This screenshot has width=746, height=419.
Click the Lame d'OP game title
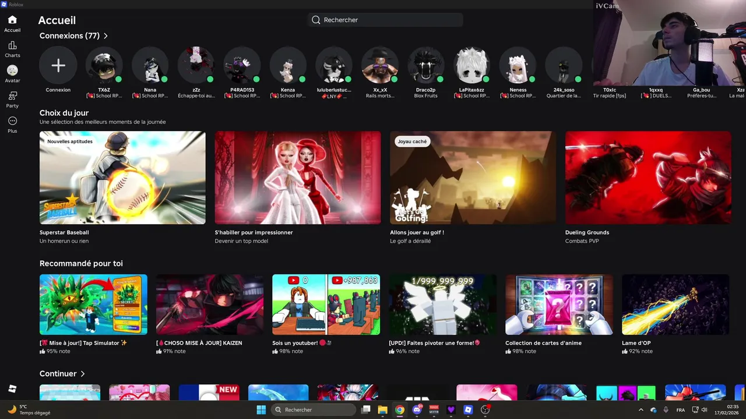pyautogui.click(x=636, y=343)
